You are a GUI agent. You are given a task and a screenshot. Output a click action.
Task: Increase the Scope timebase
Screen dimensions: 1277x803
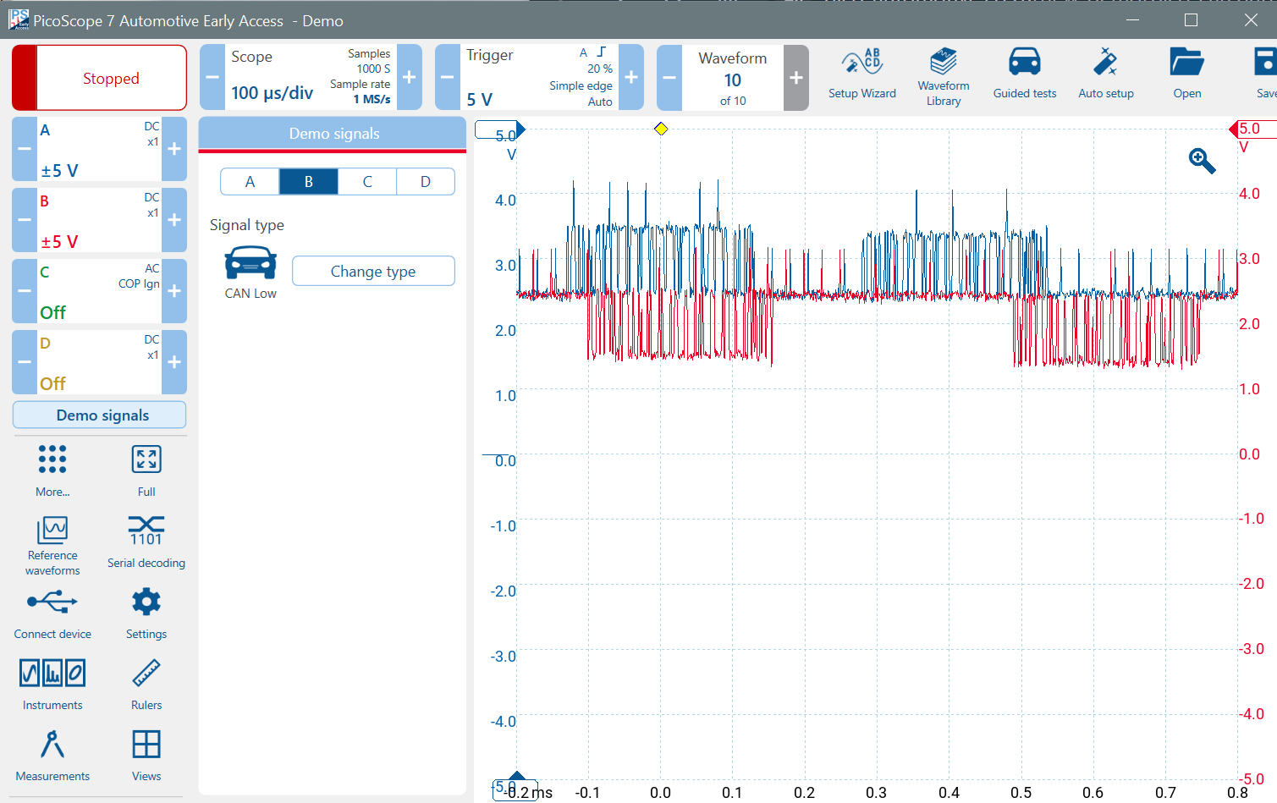coord(410,77)
